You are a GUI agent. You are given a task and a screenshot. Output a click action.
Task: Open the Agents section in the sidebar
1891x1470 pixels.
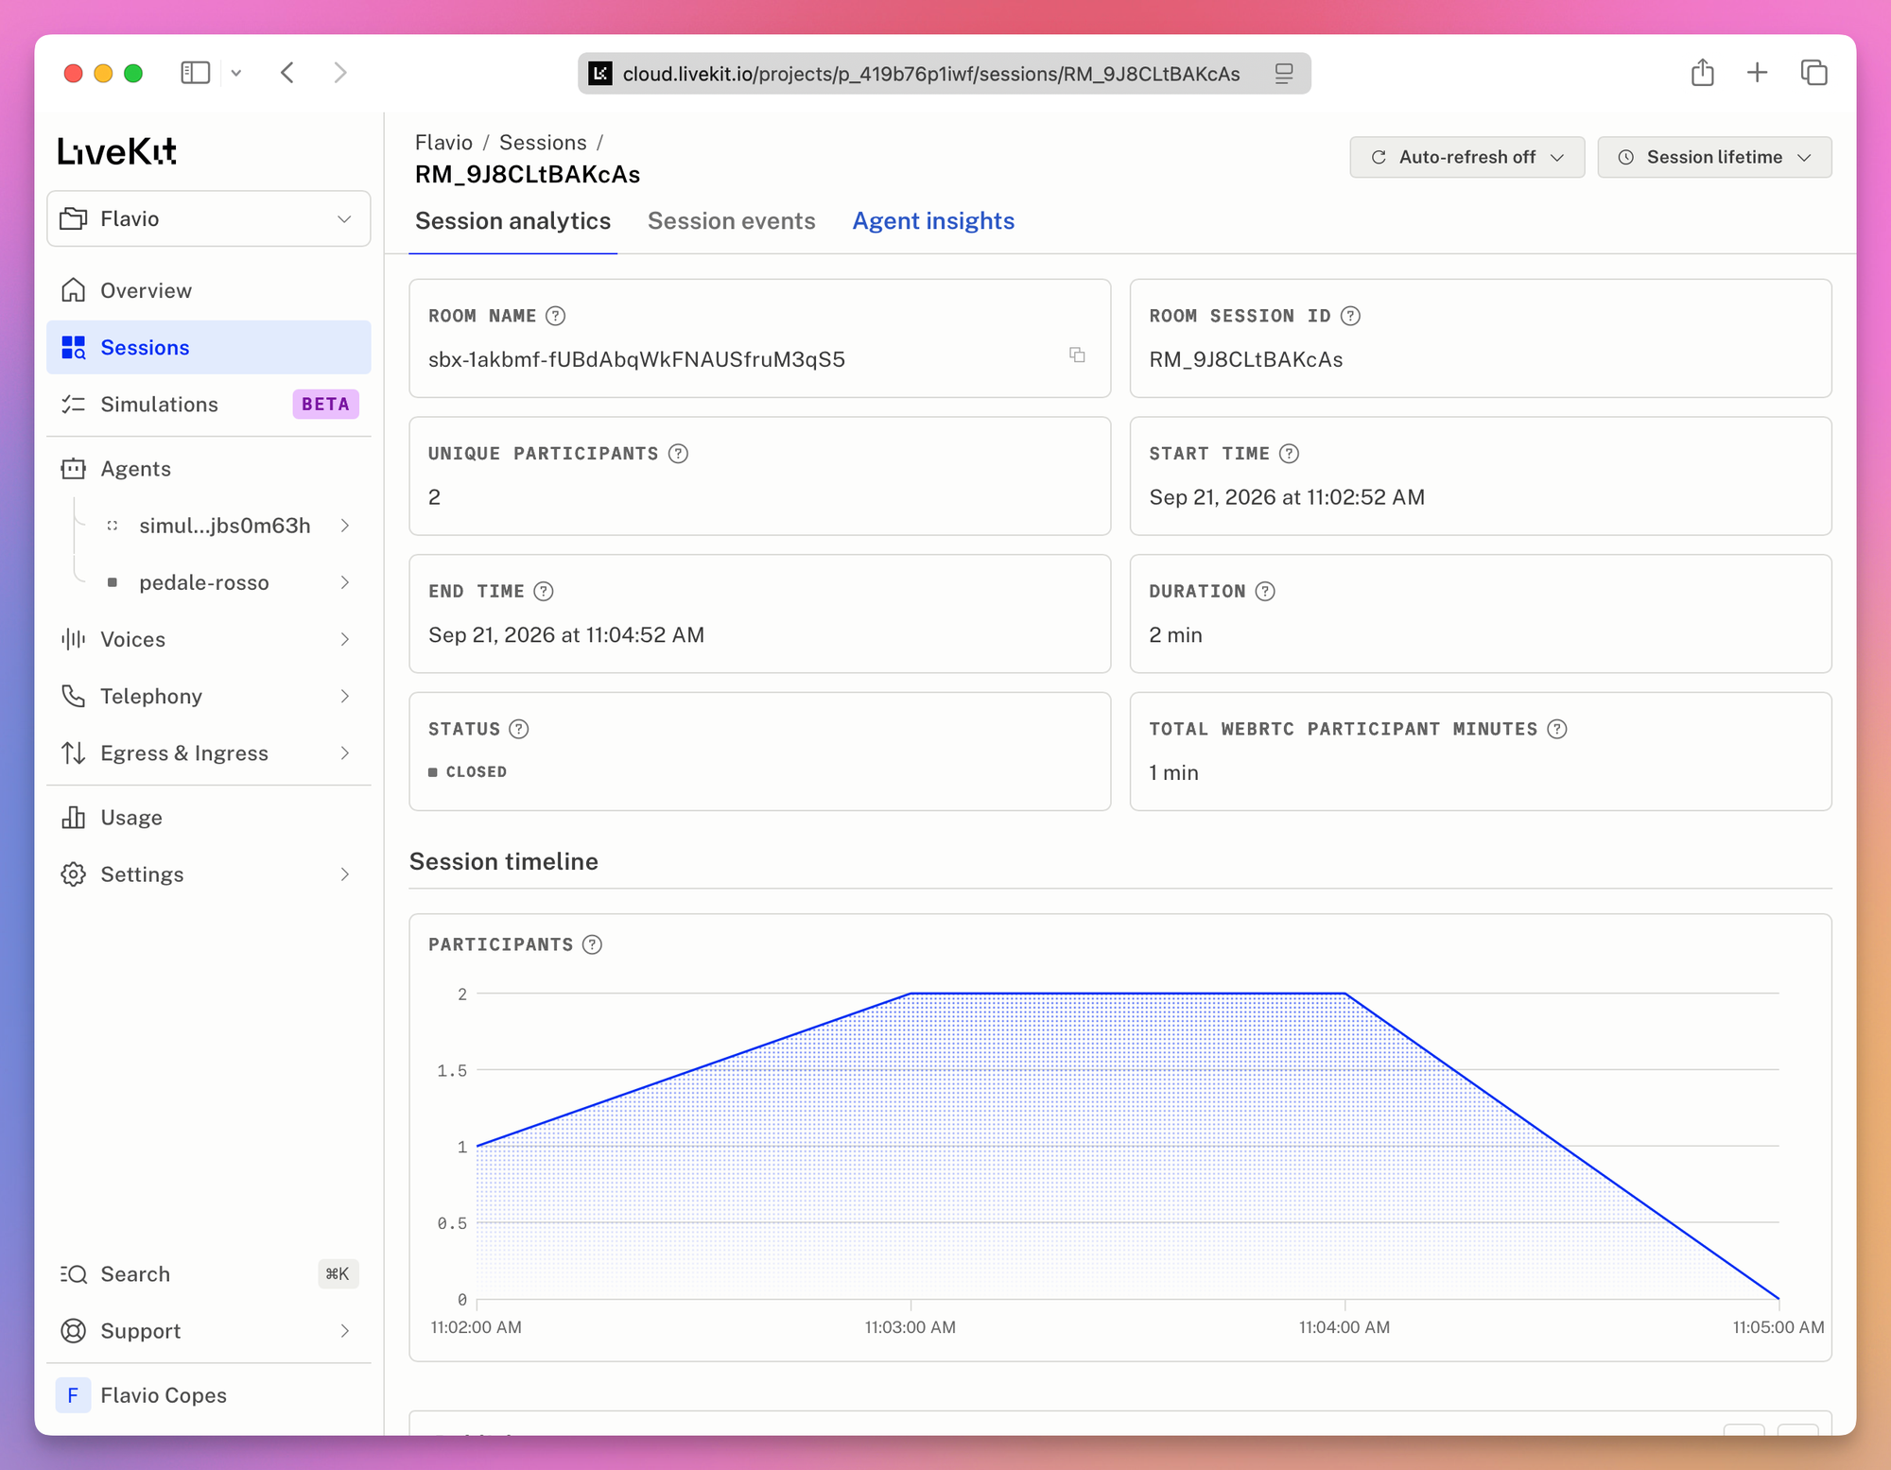point(208,469)
